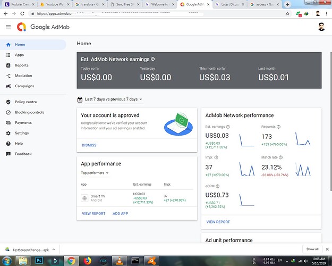This screenshot has height=266, width=332.
Task: Open Firefox from the taskbar
Action: [87, 261]
